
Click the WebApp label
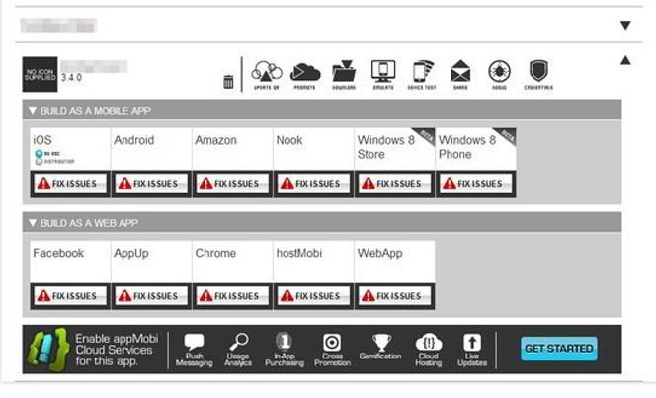[x=380, y=254]
